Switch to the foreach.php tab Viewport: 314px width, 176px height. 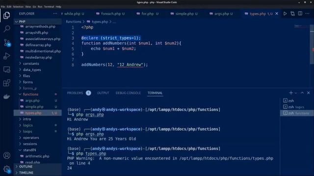110,14
